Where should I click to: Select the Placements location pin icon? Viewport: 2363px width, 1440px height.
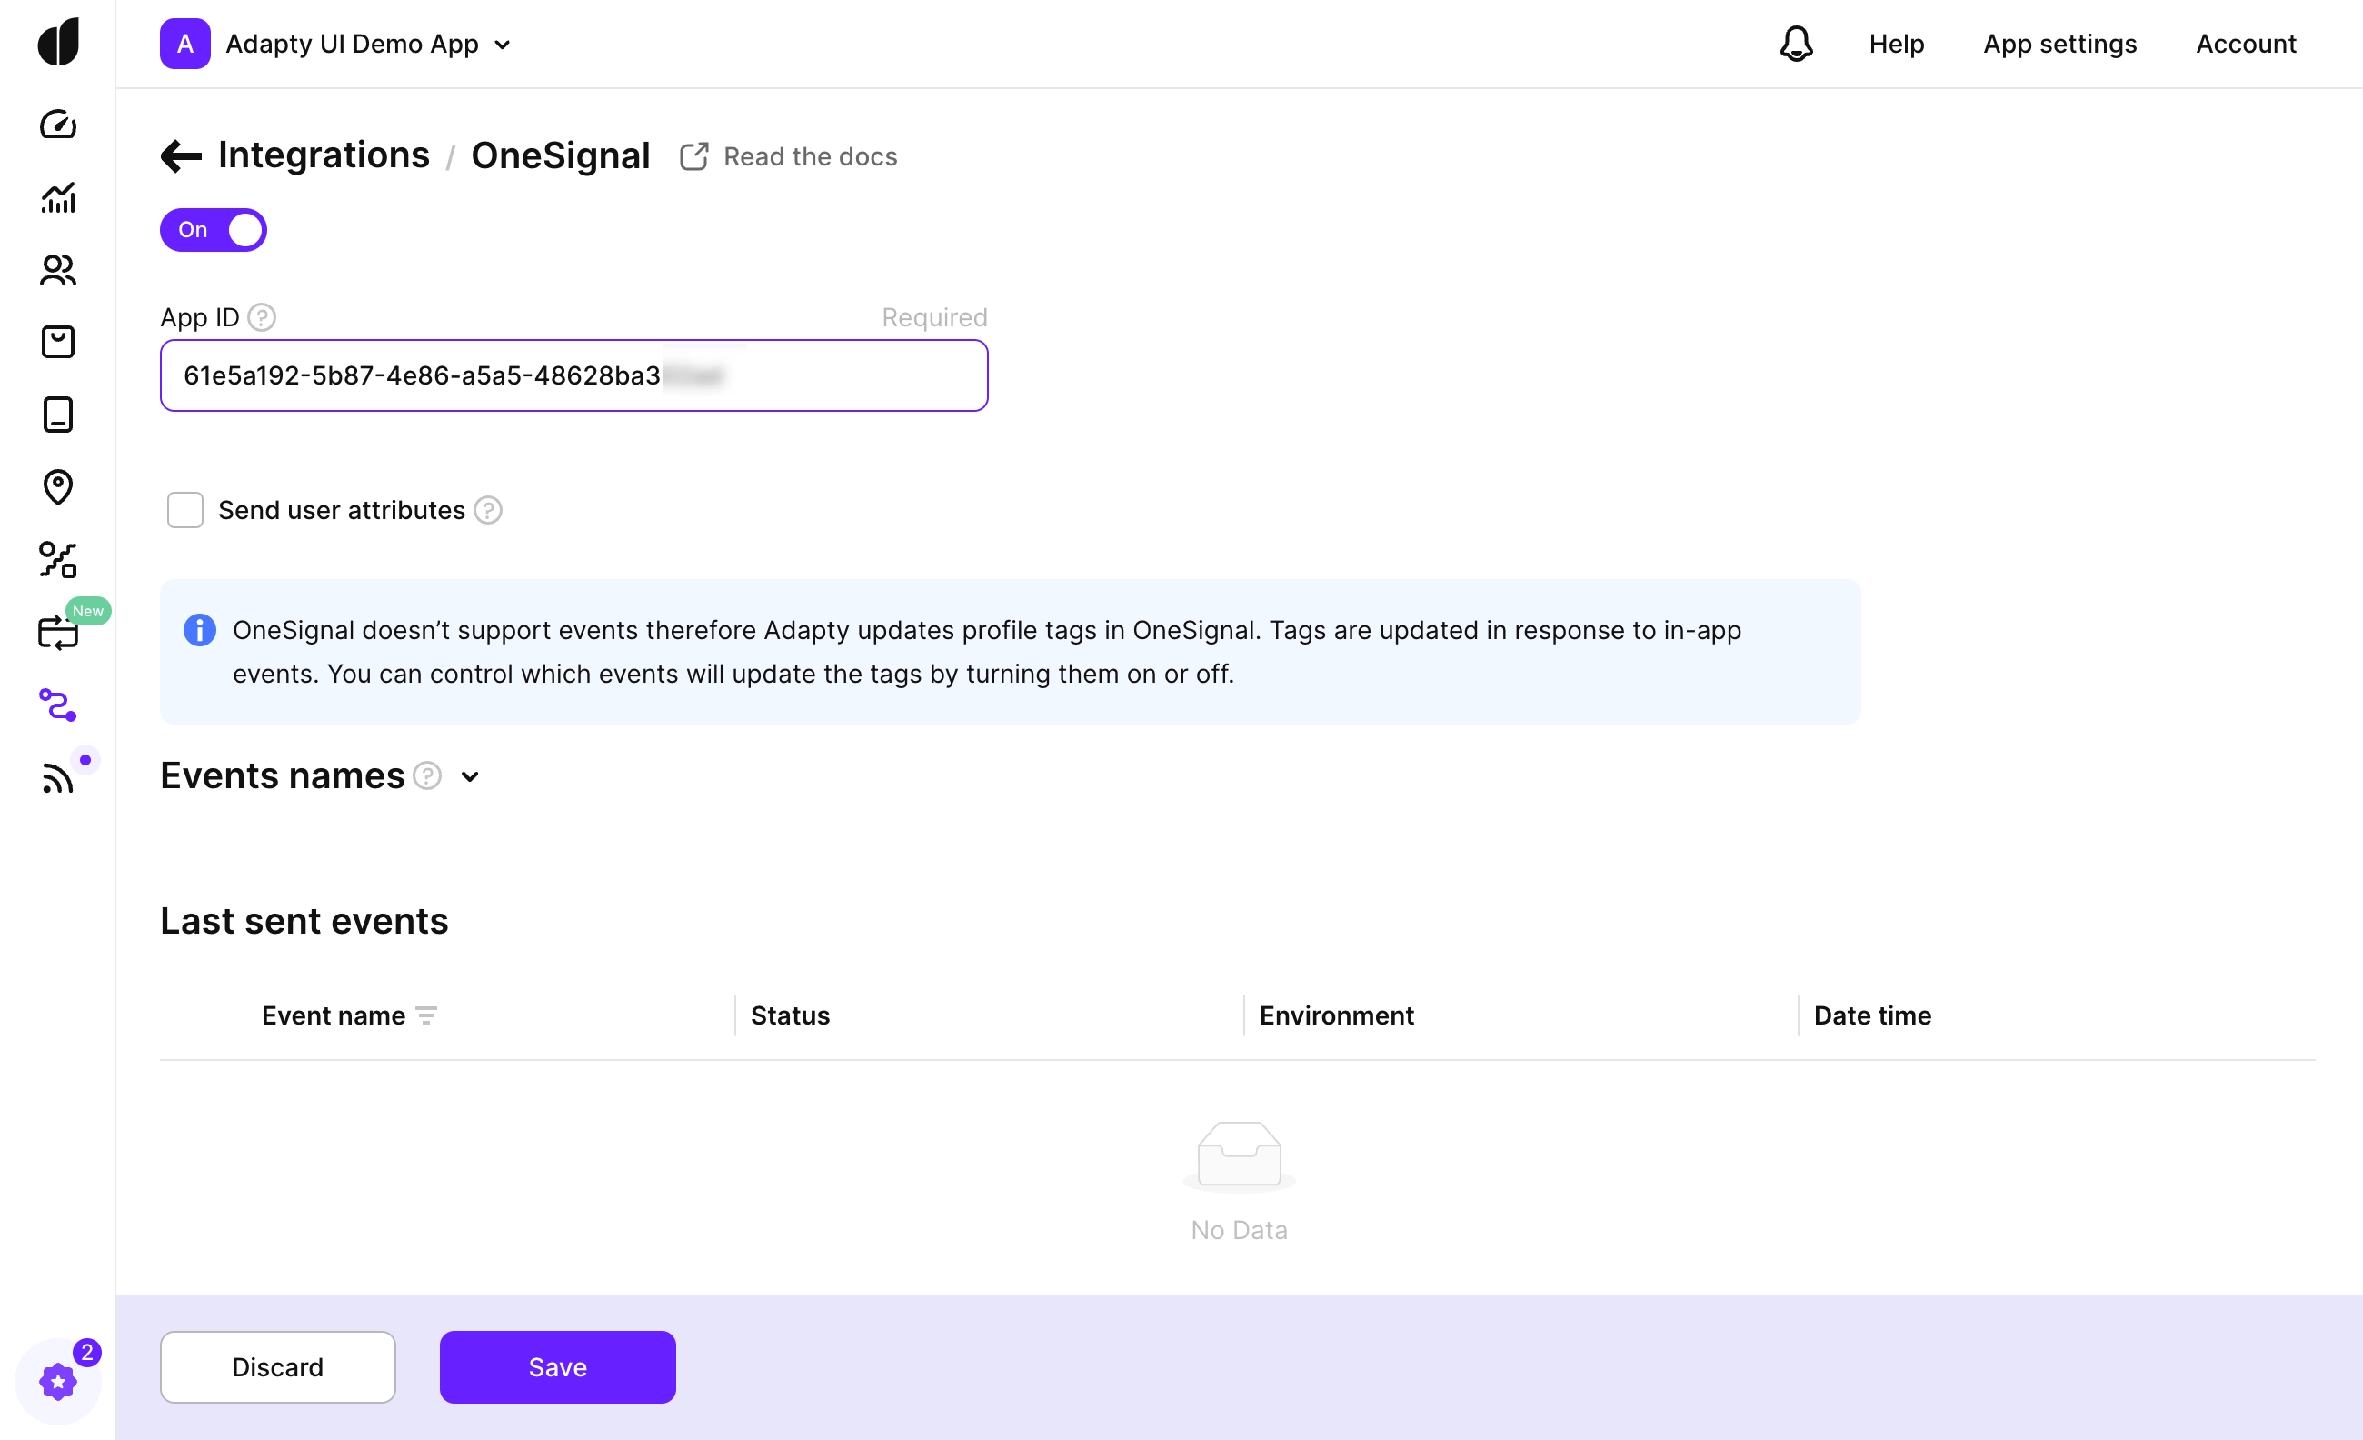(x=57, y=487)
